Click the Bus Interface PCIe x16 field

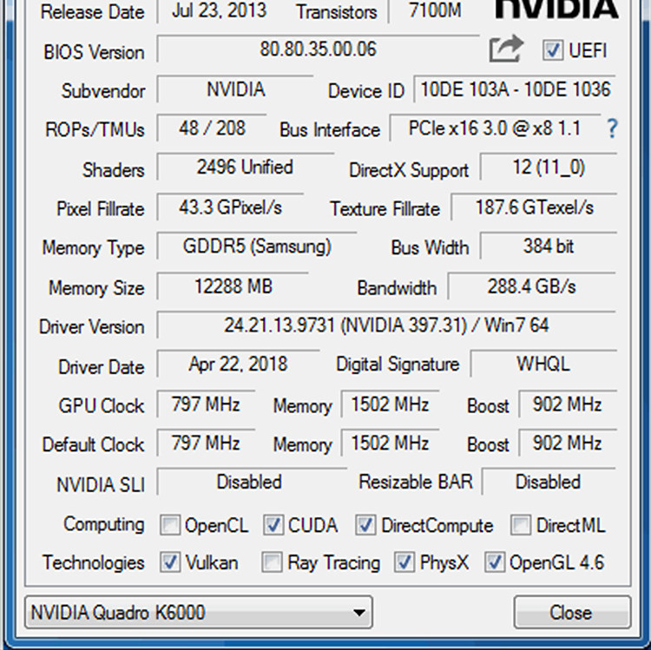pyautogui.click(x=495, y=128)
